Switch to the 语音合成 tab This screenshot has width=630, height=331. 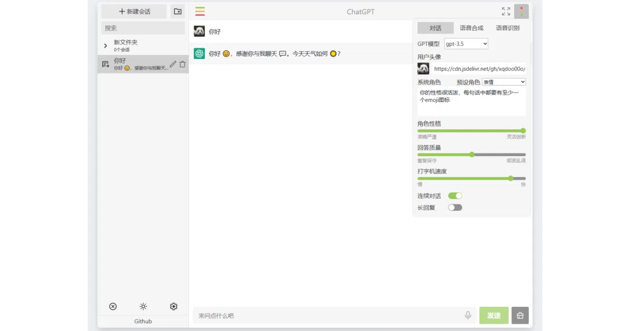471,28
